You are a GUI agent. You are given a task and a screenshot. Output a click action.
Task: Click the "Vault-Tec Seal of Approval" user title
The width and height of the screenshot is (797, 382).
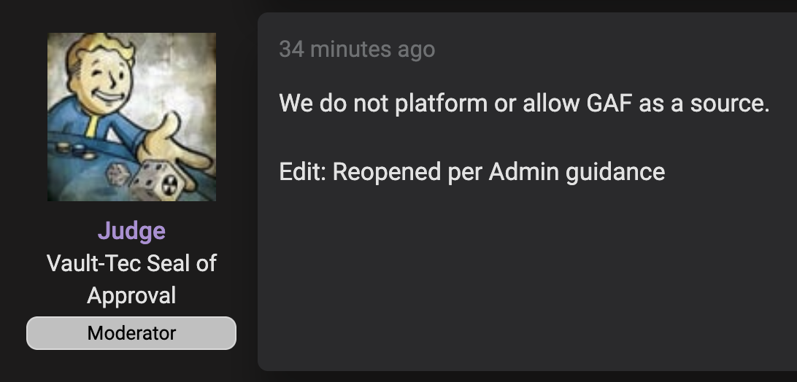click(x=131, y=278)
